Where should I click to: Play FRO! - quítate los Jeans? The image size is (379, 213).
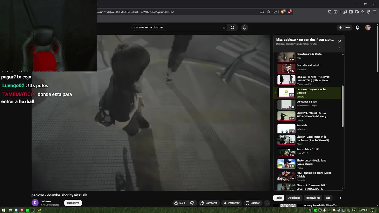coord(308,176)
